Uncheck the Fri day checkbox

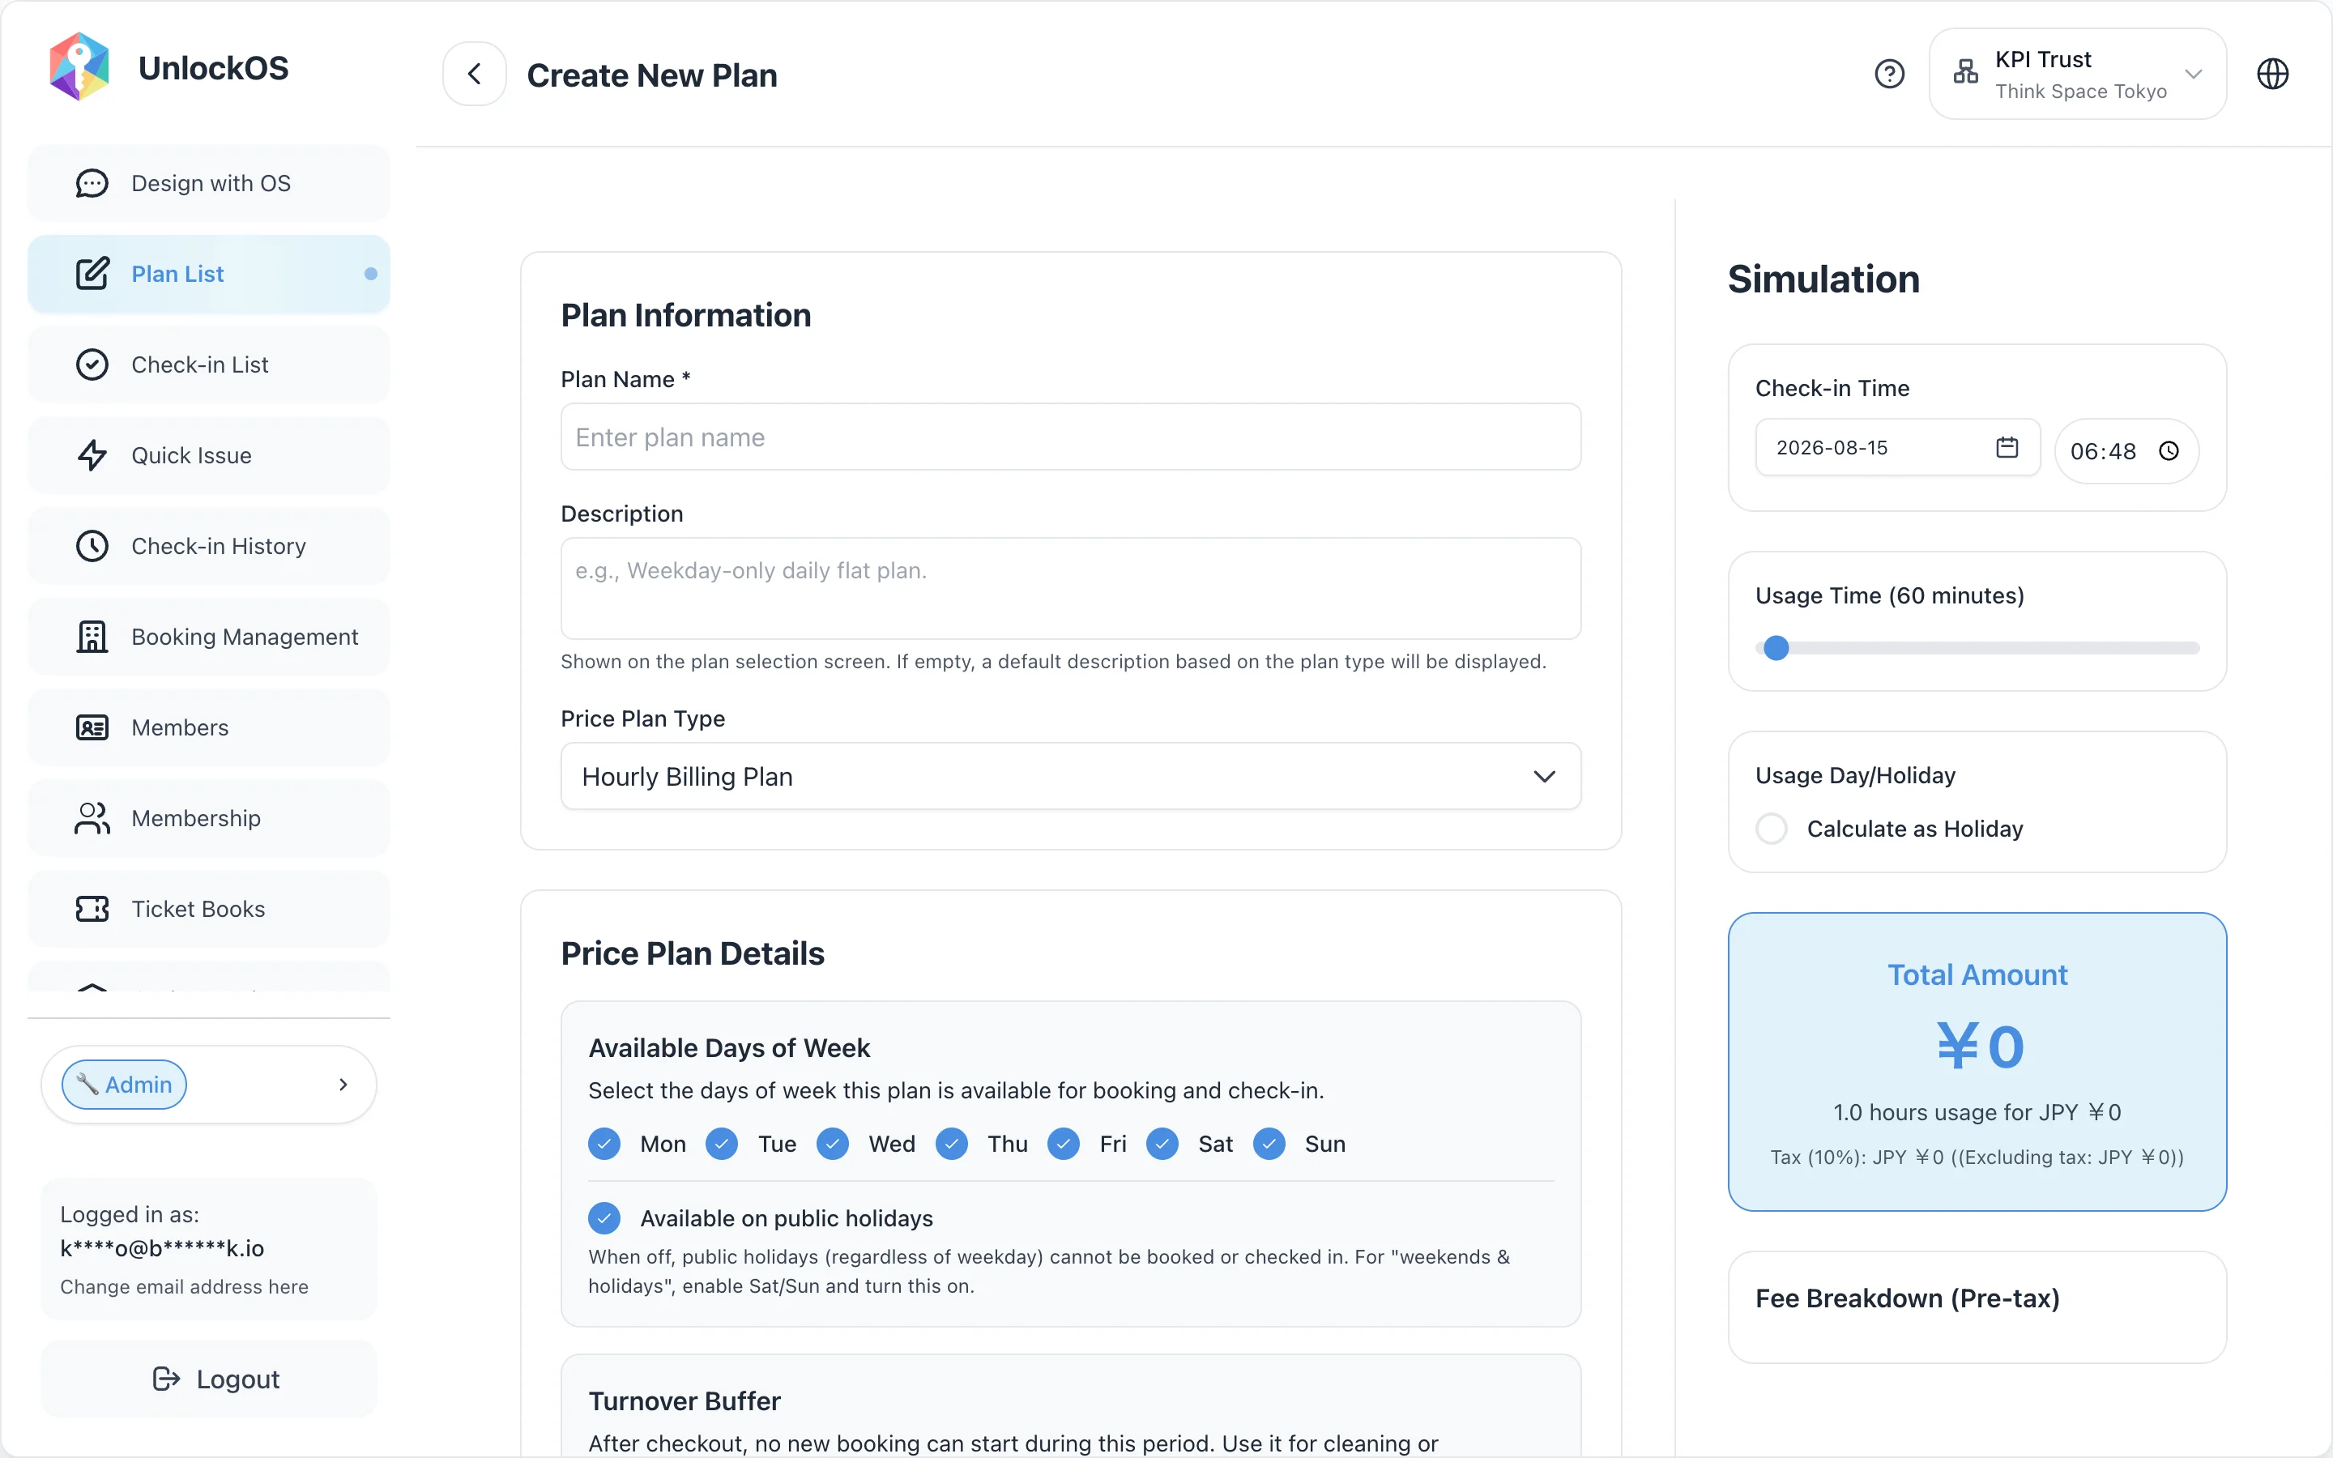(x=1064, y=1144)
